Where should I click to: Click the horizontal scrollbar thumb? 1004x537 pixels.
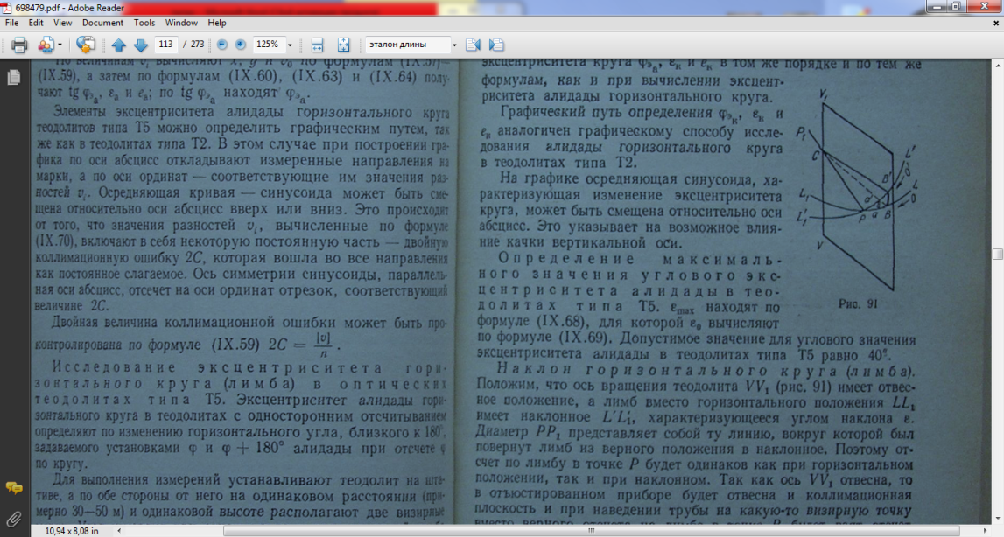[591, 531]
